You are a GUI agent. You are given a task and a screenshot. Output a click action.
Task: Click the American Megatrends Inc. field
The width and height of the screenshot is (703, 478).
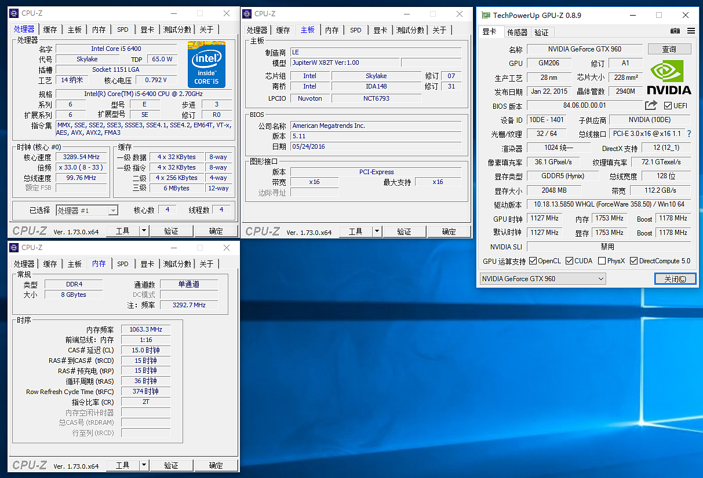click(x=376, y=126)
